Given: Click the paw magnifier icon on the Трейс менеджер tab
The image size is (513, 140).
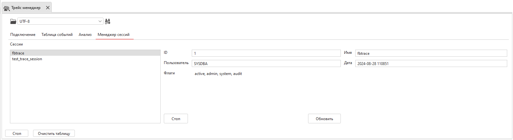Looking at the screenshot, I should point(6,8).
